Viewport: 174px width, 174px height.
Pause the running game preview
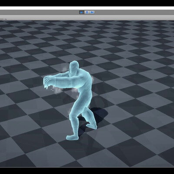pos(87,12)
